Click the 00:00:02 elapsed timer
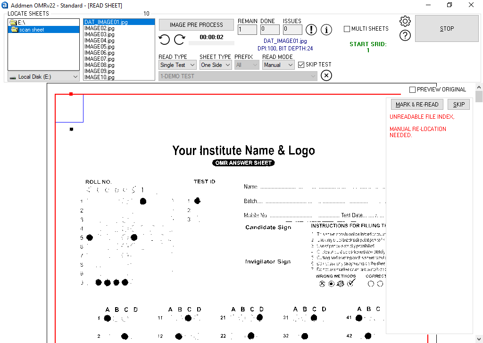Screen dimensions: 483x343 (211, 37)
